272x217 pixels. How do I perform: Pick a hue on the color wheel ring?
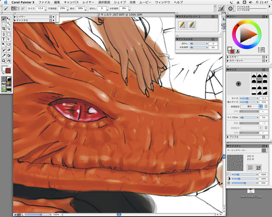[x=246, y=34]
